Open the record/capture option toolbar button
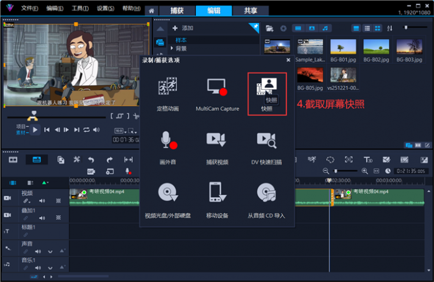The height and width of the screenshot is (282, 434). (x=128, y=171)
